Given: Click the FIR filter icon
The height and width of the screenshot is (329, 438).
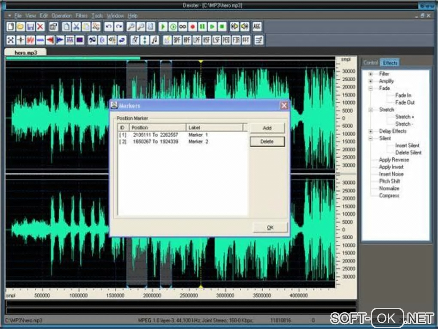Looking at the screenshot, I should point(236,40).
